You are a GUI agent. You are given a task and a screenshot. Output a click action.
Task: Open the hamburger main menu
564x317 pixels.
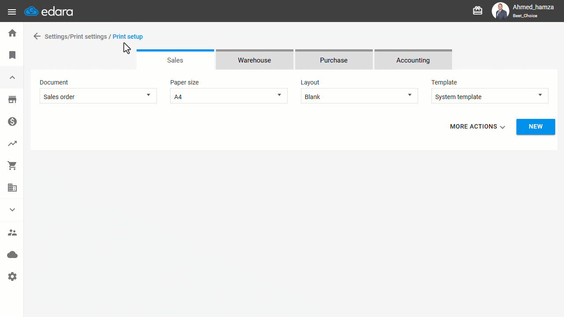[12, 12]
